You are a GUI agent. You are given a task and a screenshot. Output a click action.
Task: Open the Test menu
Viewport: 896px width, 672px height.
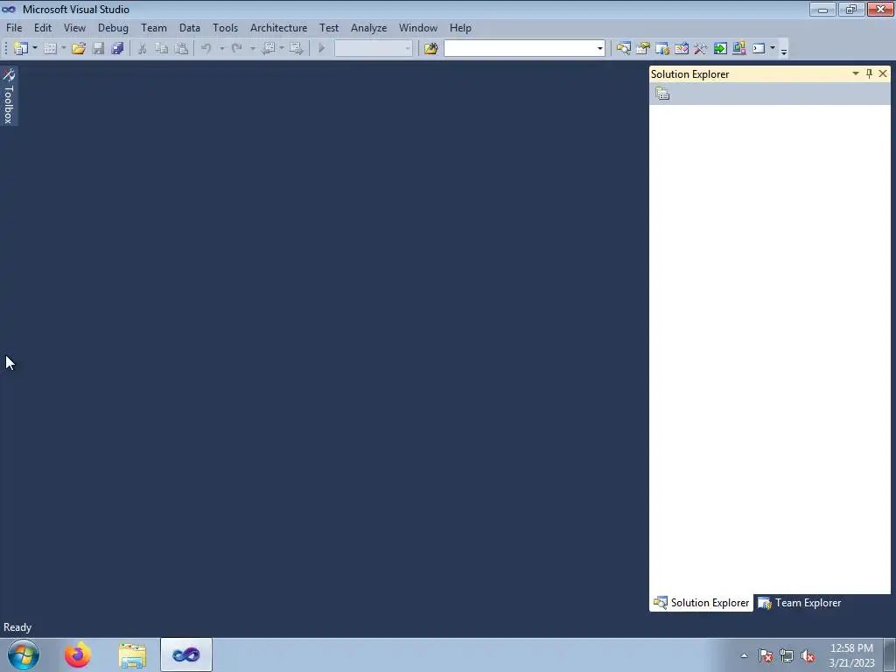click(x=329, y=27)
